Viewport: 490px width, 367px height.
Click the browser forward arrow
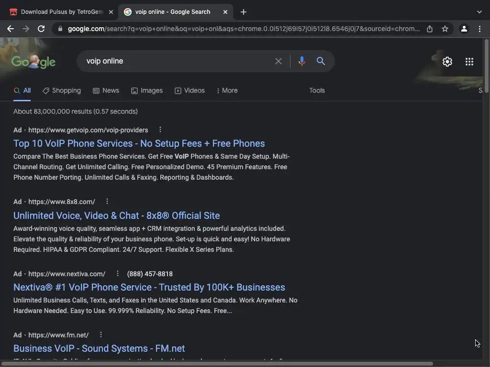[x=26, y=29]
